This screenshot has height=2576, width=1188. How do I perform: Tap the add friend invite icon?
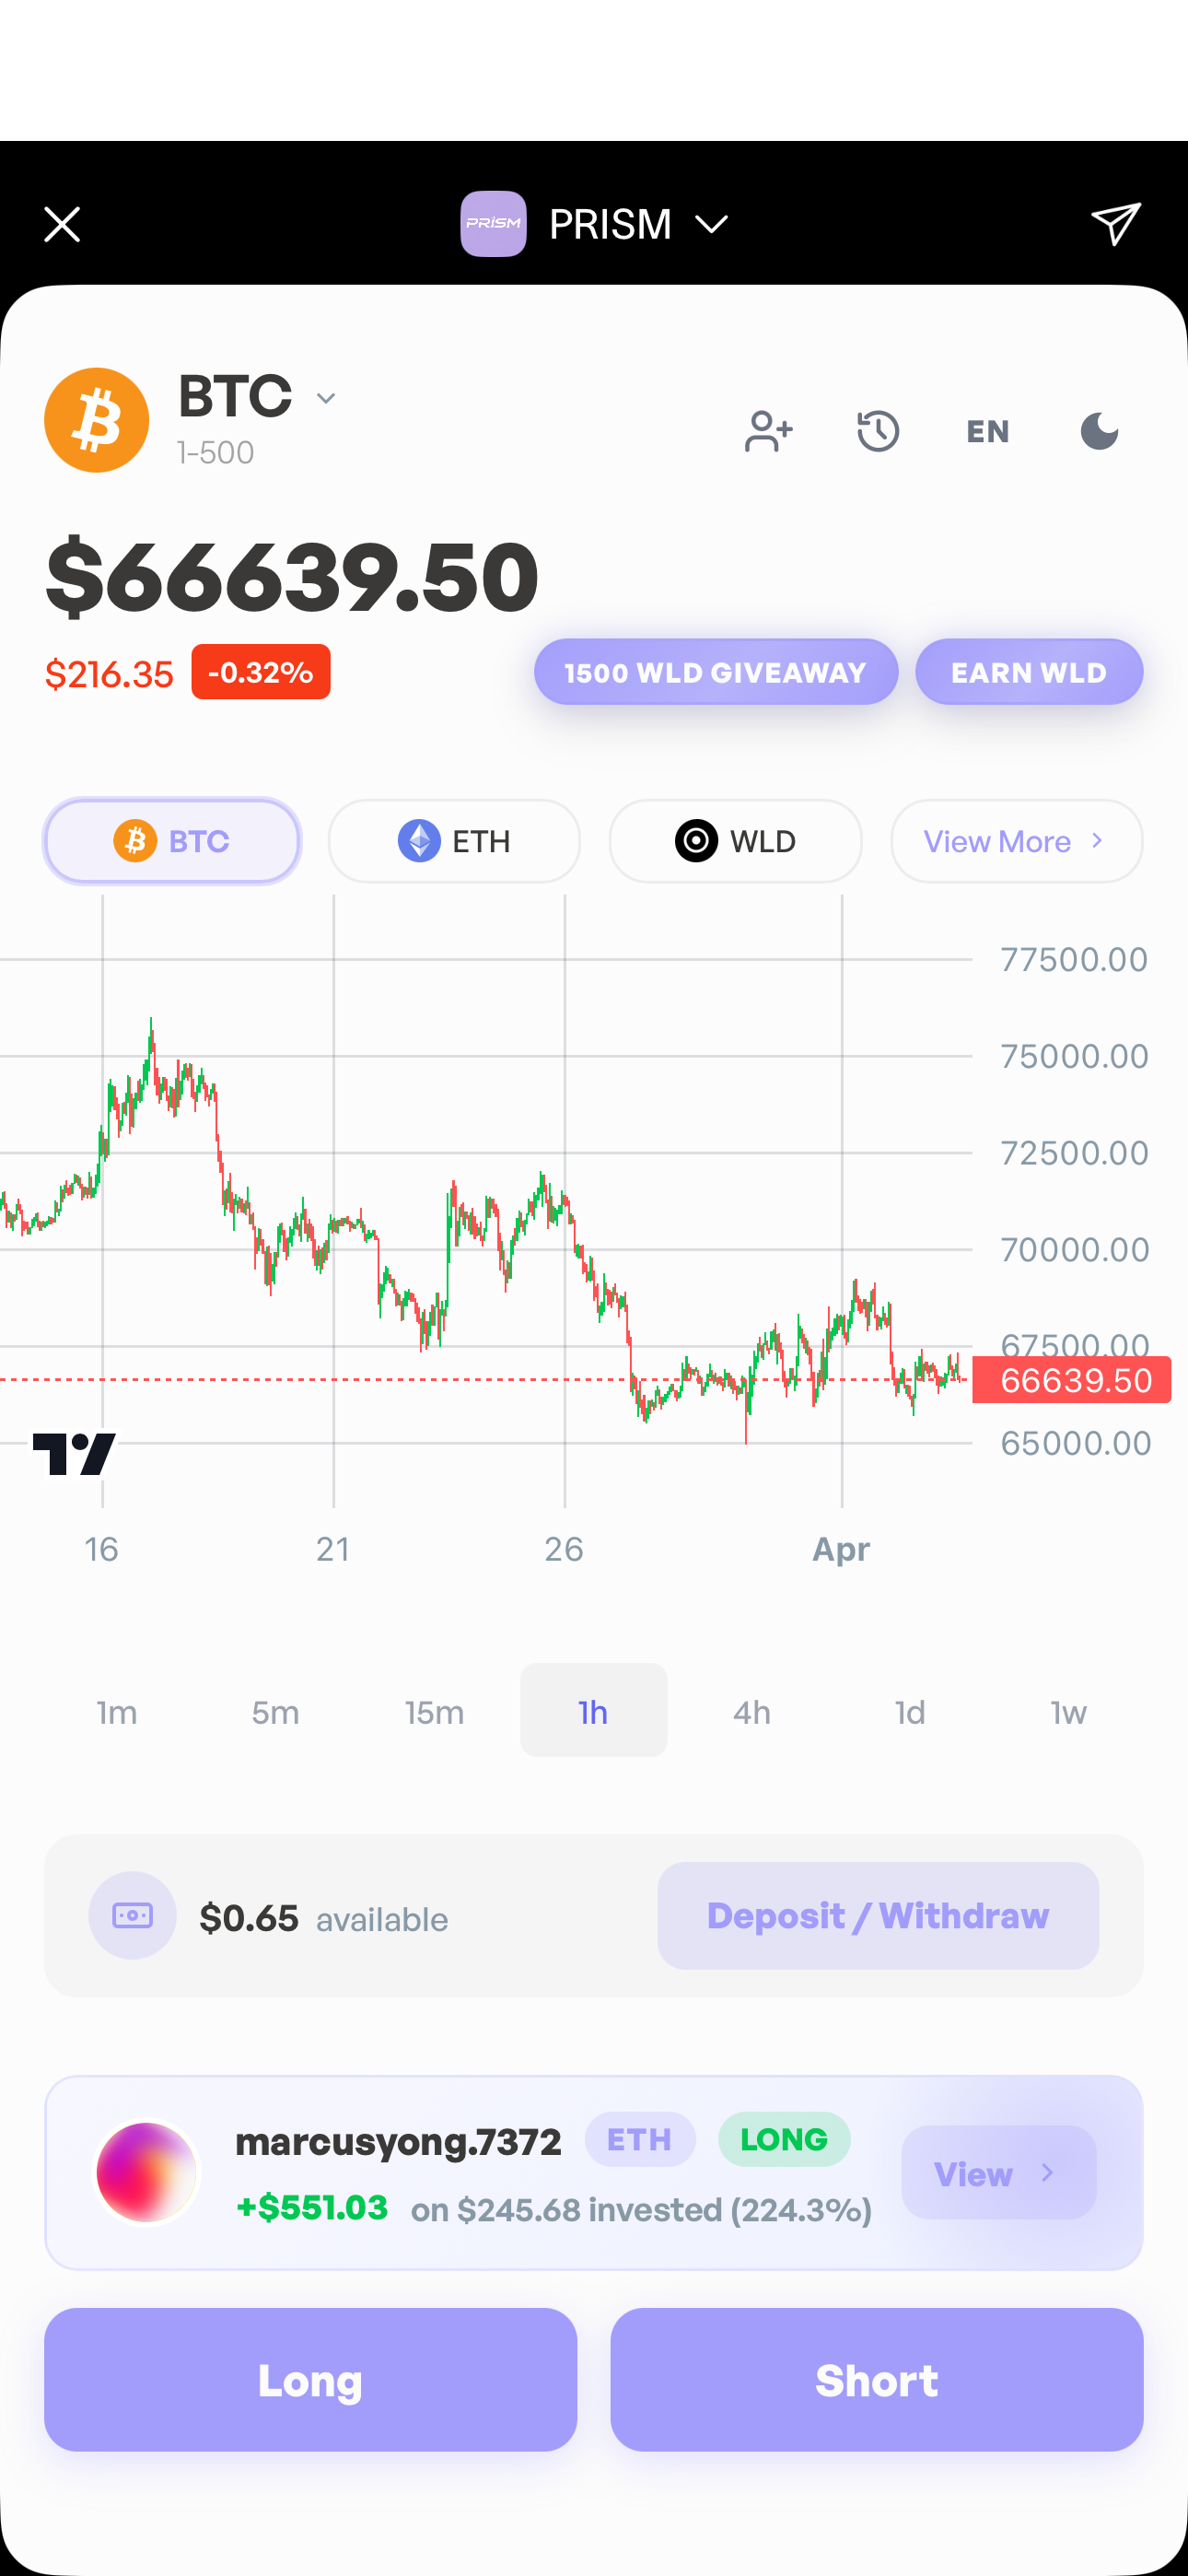(768, 432)
